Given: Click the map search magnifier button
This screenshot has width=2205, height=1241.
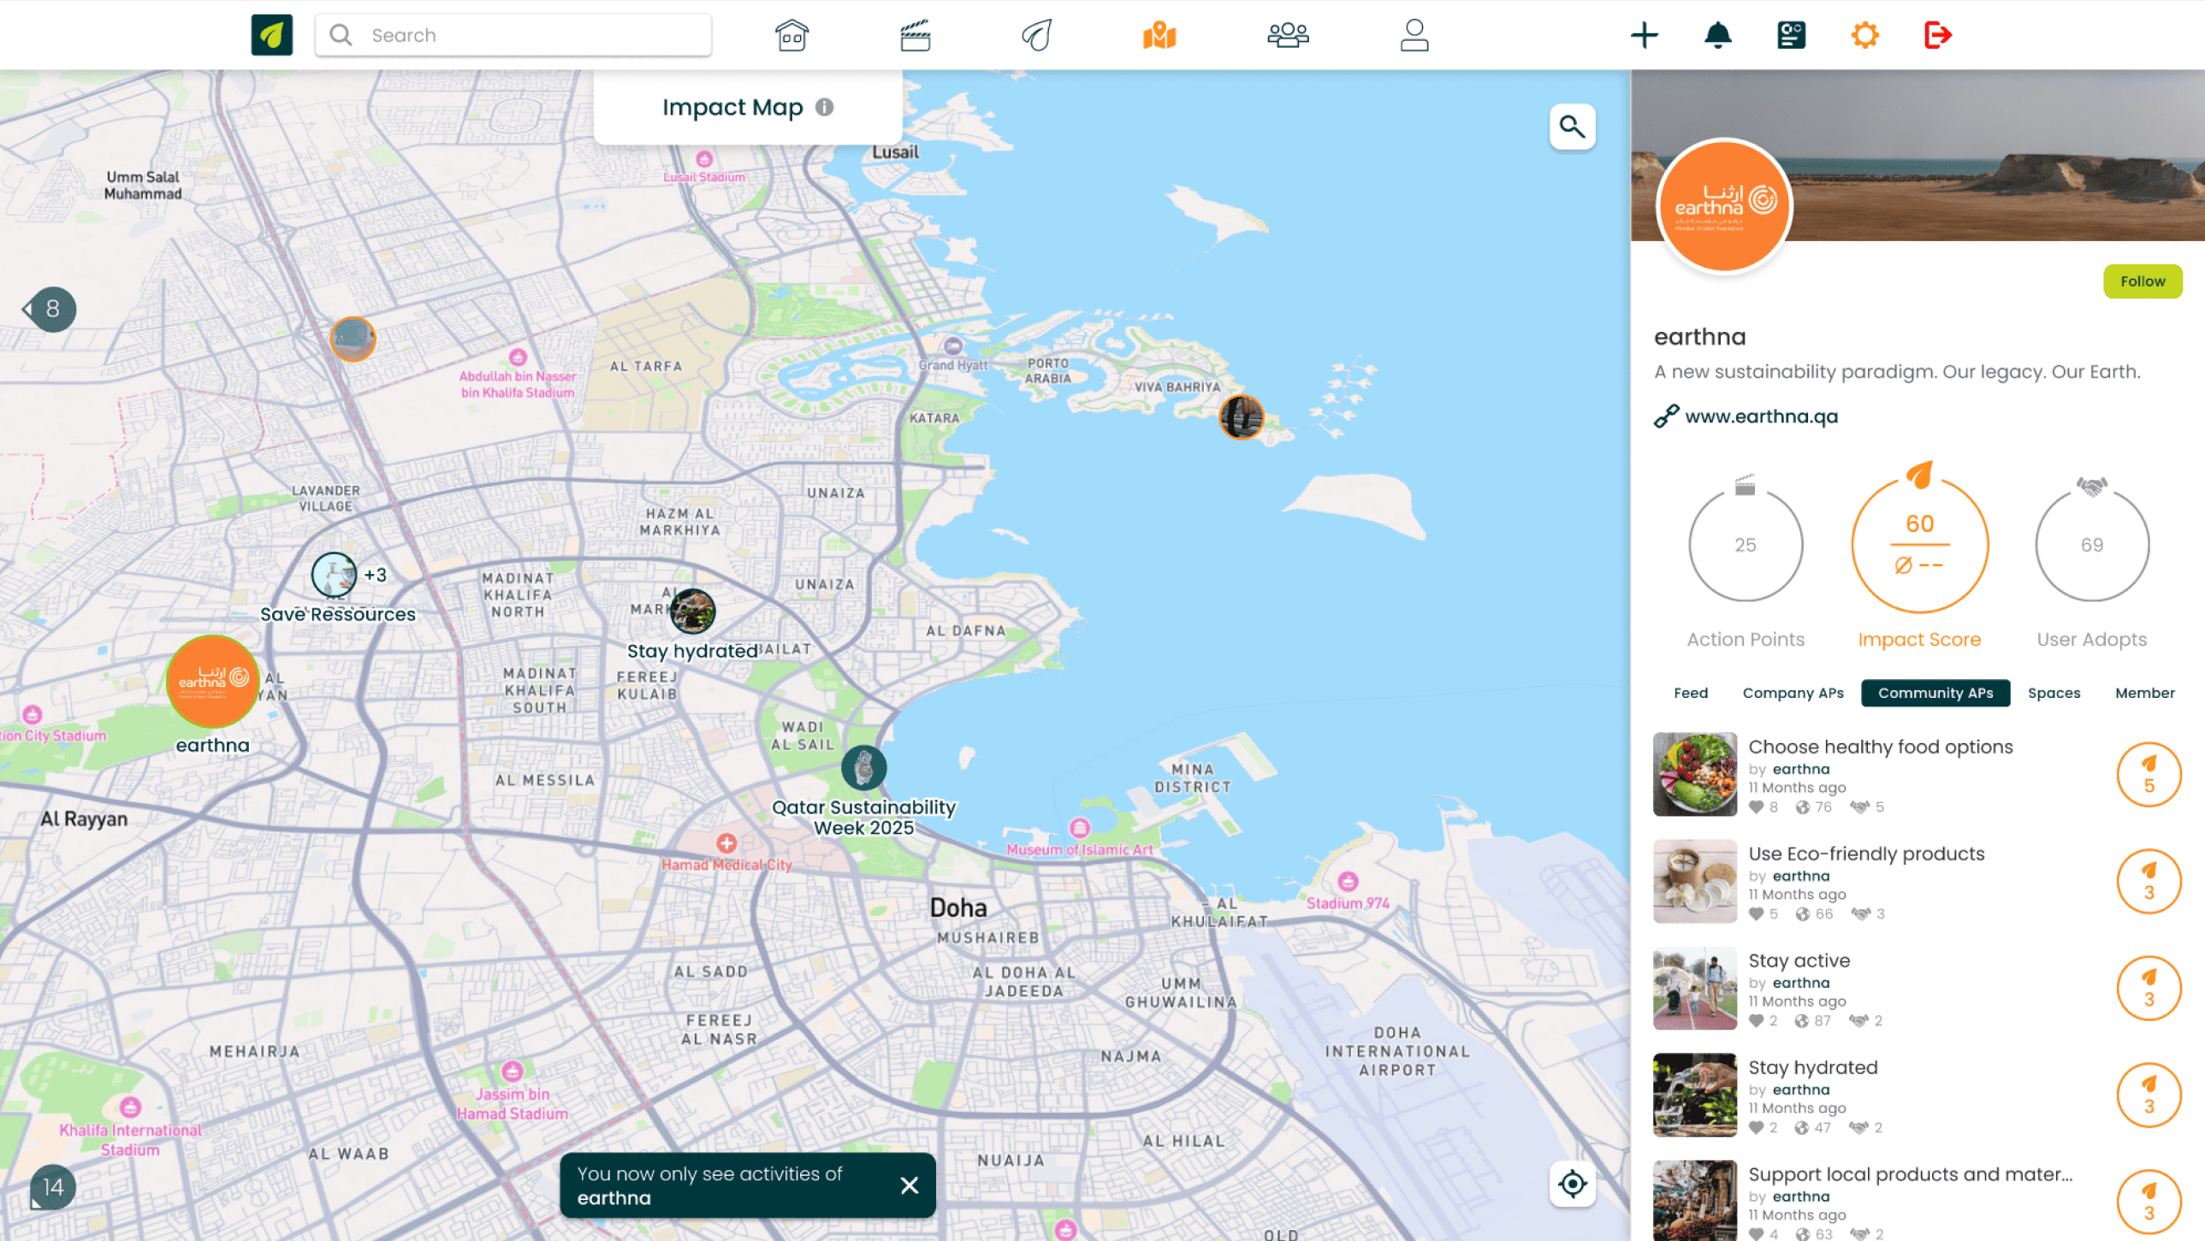Looking at the screenshot, I should [x=1572, y=127].
